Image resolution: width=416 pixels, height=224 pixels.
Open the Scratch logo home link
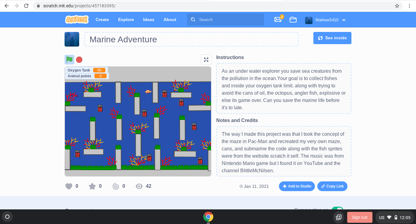[77, 19]
